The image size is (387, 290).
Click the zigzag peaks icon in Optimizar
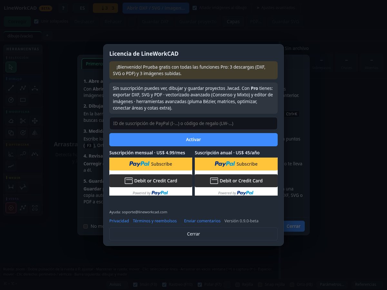tap(35, 154)
